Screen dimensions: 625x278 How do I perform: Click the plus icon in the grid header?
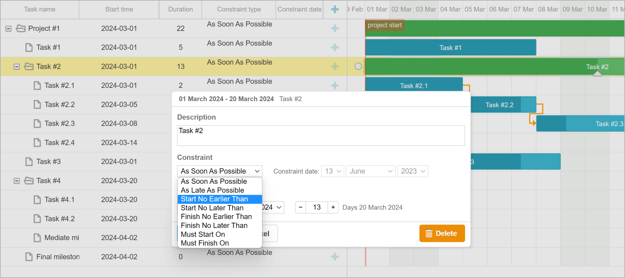click(335, 9)
